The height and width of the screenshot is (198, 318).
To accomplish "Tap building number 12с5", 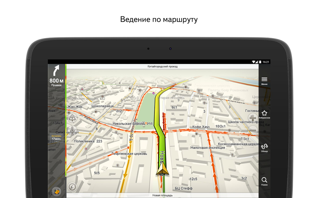I will coord(193,179).
